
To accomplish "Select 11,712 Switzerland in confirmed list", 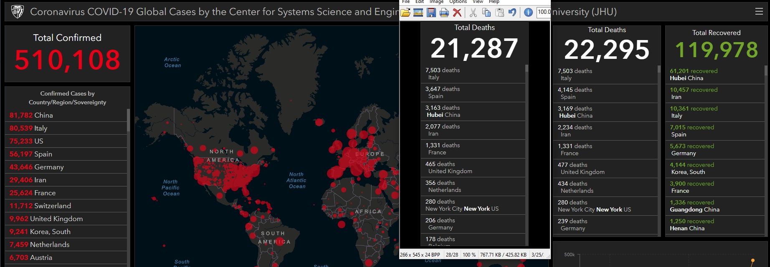I will (x=66, y=206).
